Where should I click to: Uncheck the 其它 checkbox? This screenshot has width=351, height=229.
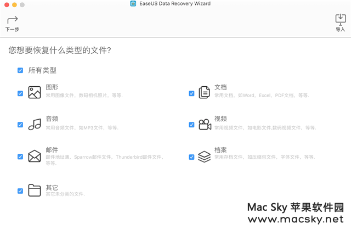click(20, 191)
